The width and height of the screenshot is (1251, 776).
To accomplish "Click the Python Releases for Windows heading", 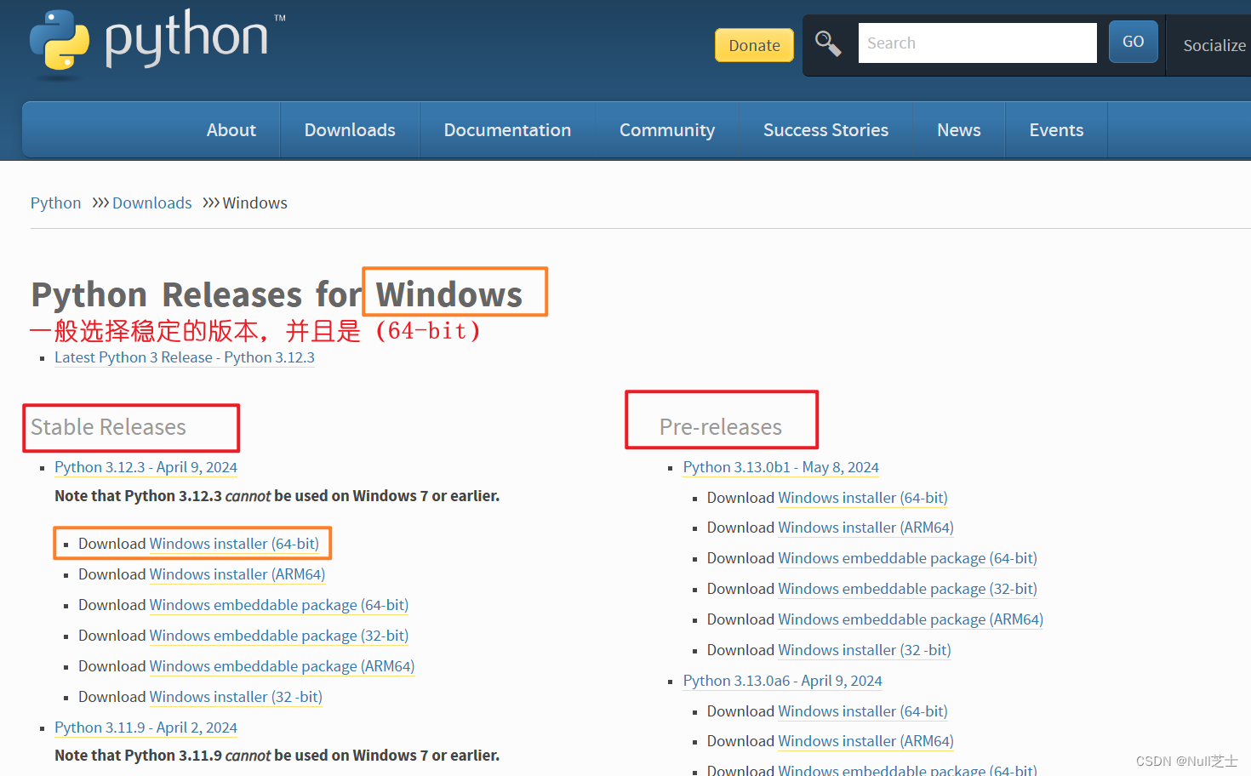I will [277, 294].
